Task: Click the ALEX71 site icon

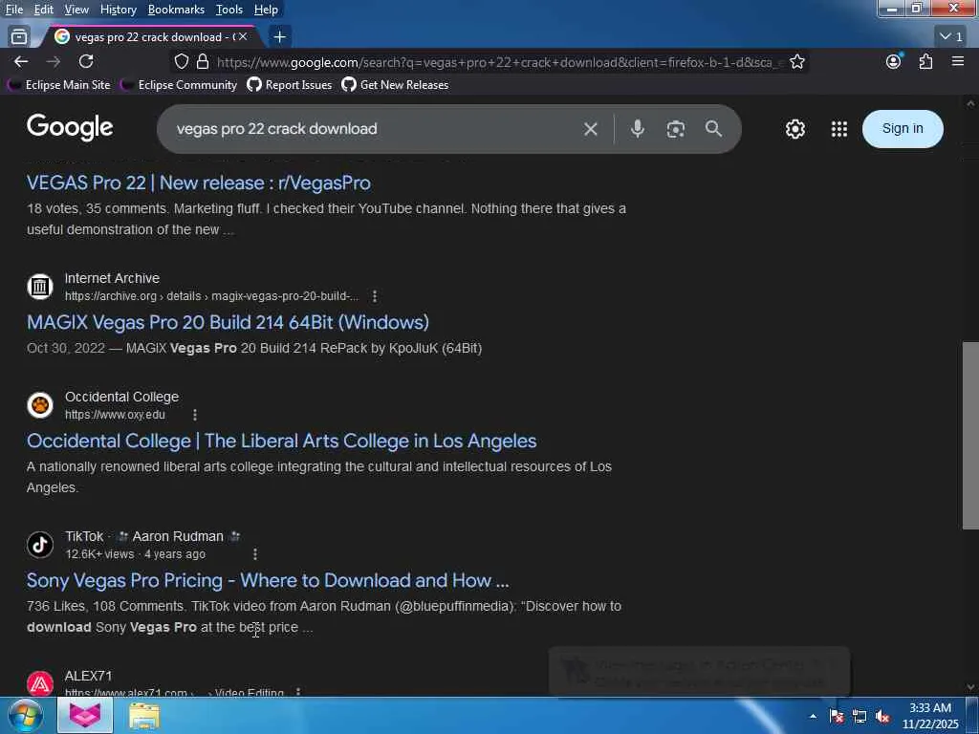Action: pos(40,683)
